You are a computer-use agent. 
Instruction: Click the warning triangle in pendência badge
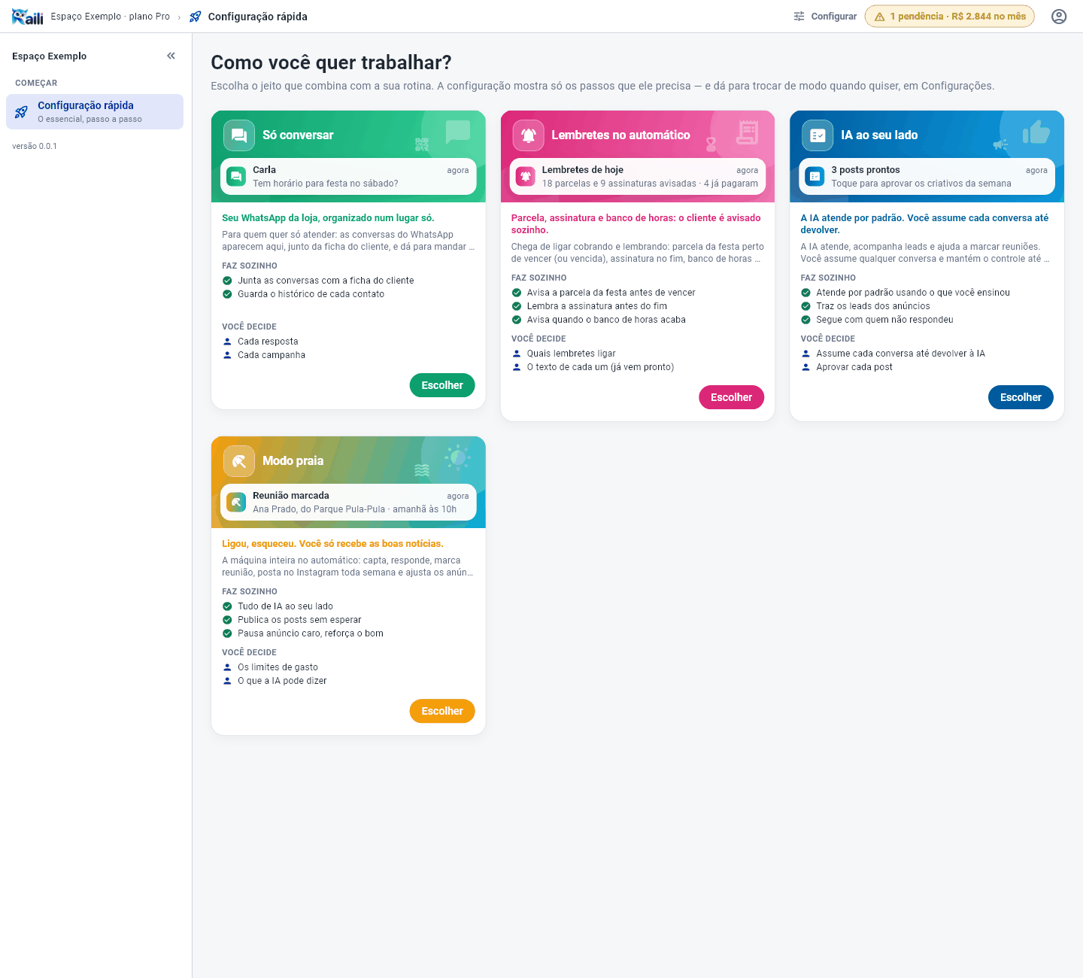coord(879,17)
